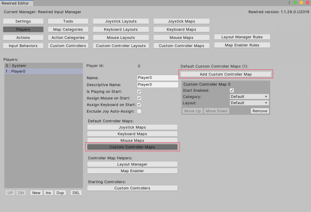Duplicate player with Dup button
The width and height of the screenshot is (311, 212).
point(60,193)
